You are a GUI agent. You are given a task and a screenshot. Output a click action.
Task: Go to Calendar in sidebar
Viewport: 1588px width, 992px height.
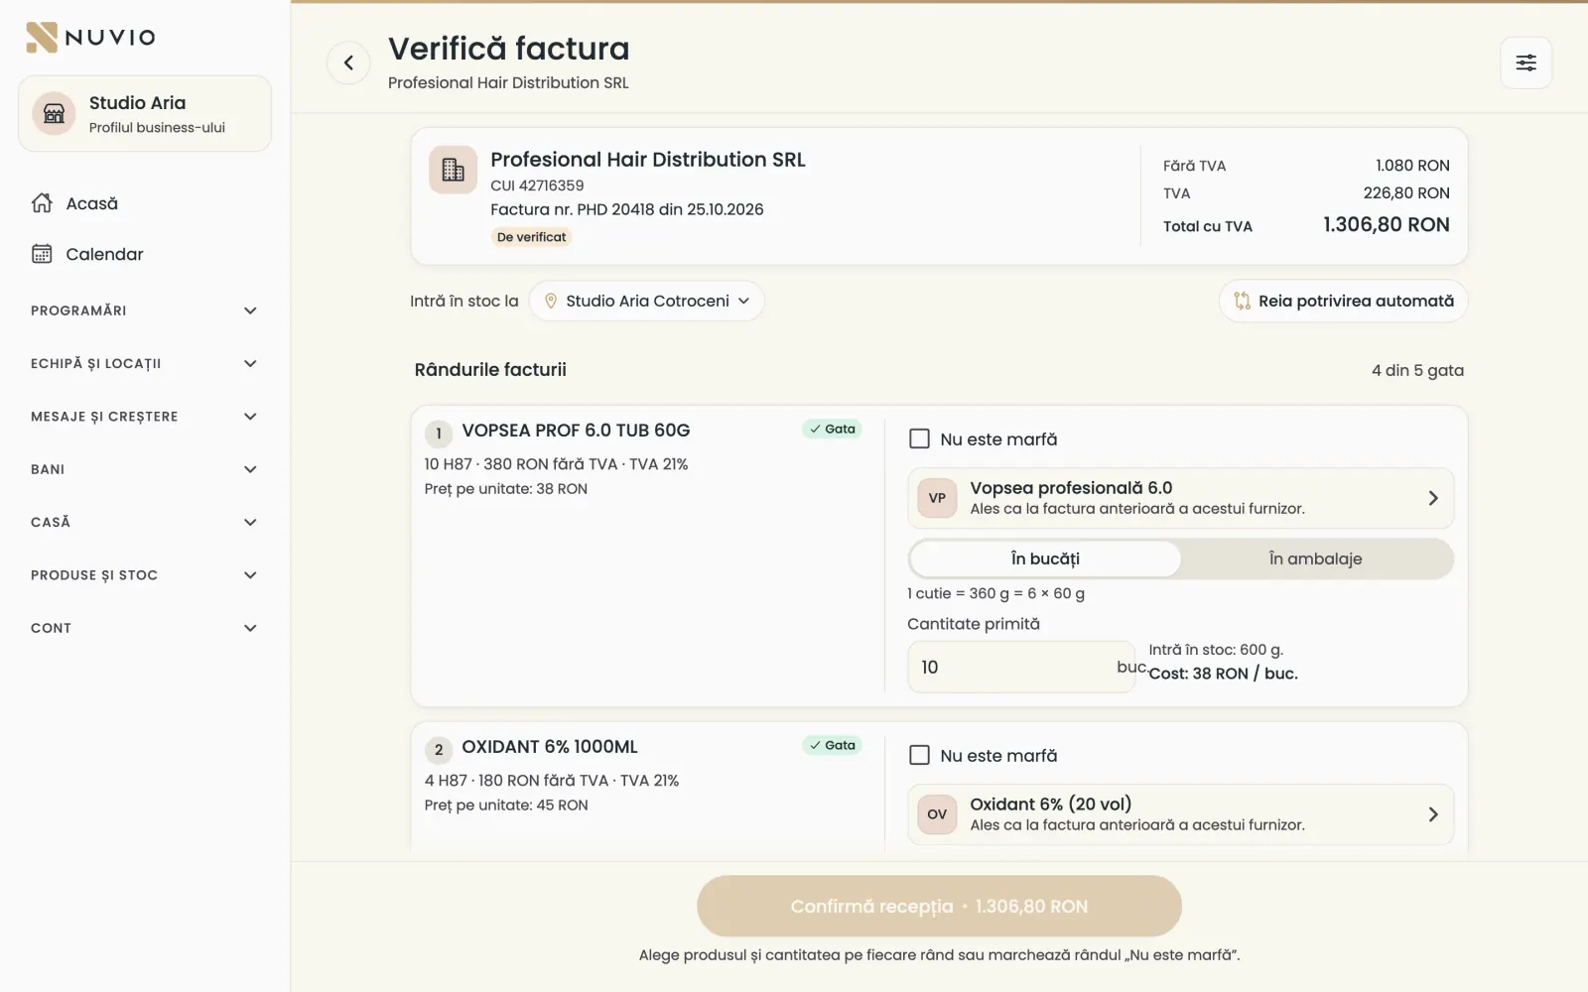click(x=144, y=254)
